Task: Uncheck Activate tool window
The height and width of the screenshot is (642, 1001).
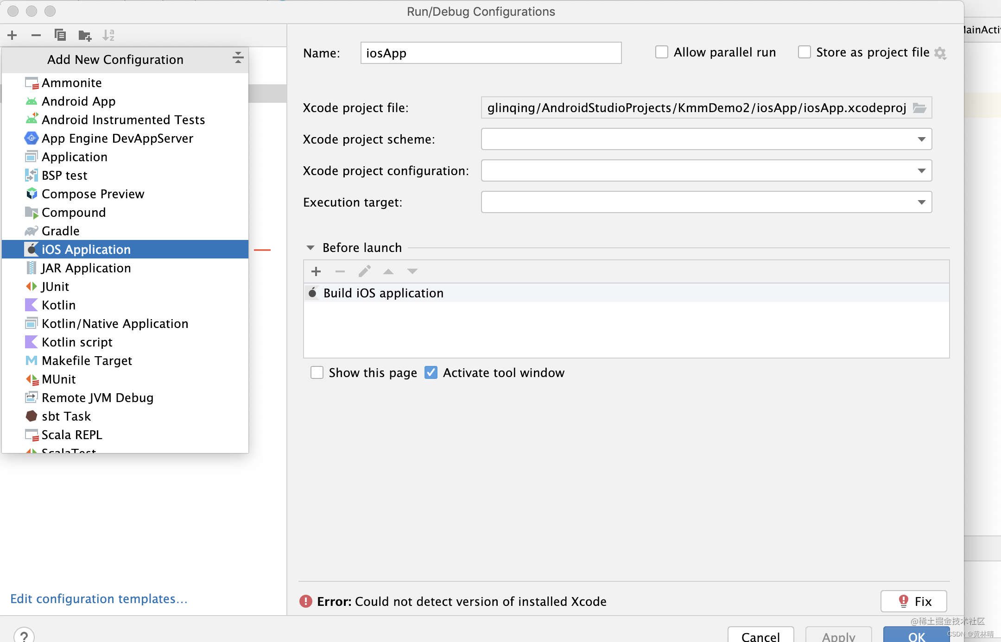Action: click(x=431, y=372)
